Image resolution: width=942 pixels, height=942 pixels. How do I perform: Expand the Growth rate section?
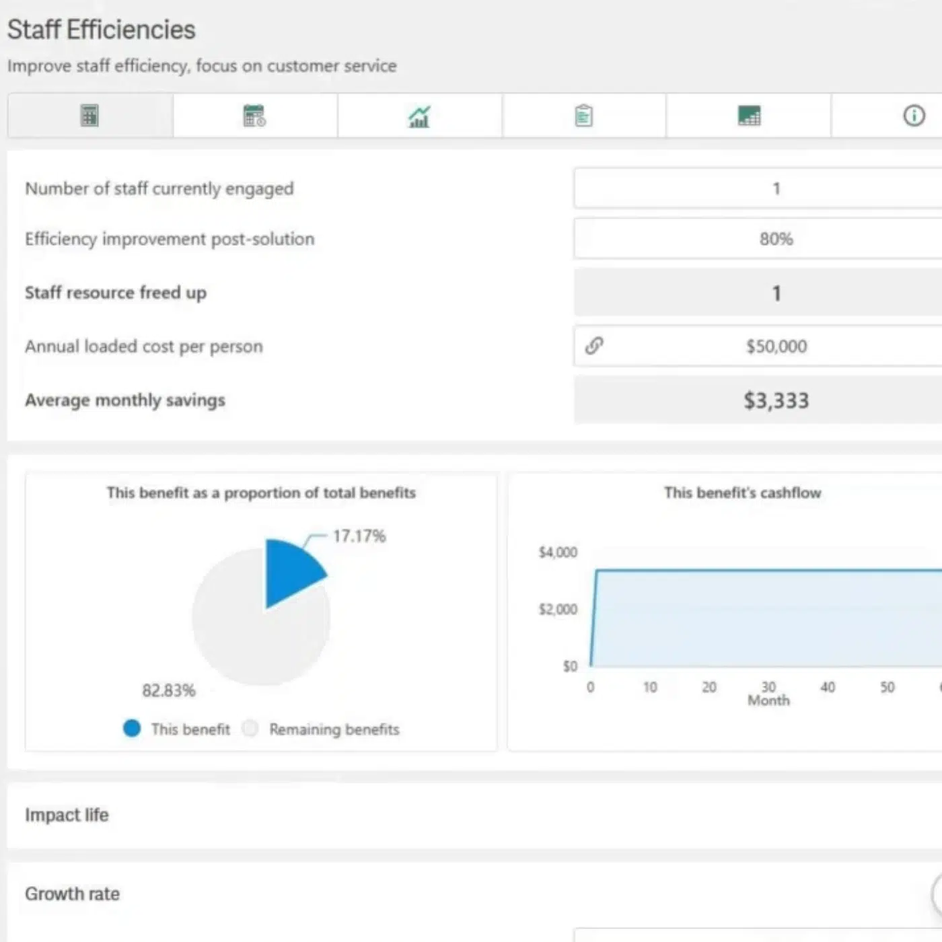(x=72, y=894)
